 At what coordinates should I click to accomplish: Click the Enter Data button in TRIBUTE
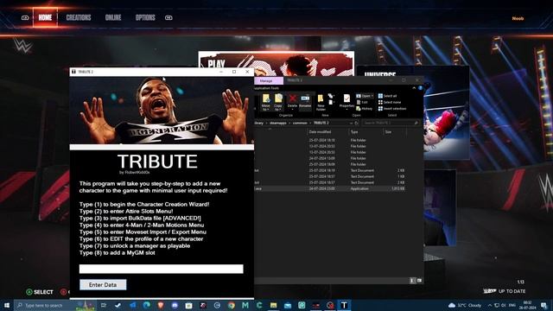point(103,284)
